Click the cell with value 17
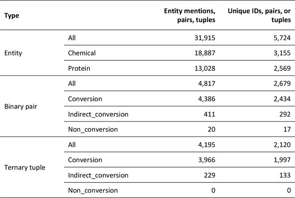Screen dimensions: 295x198 (288, 129)
